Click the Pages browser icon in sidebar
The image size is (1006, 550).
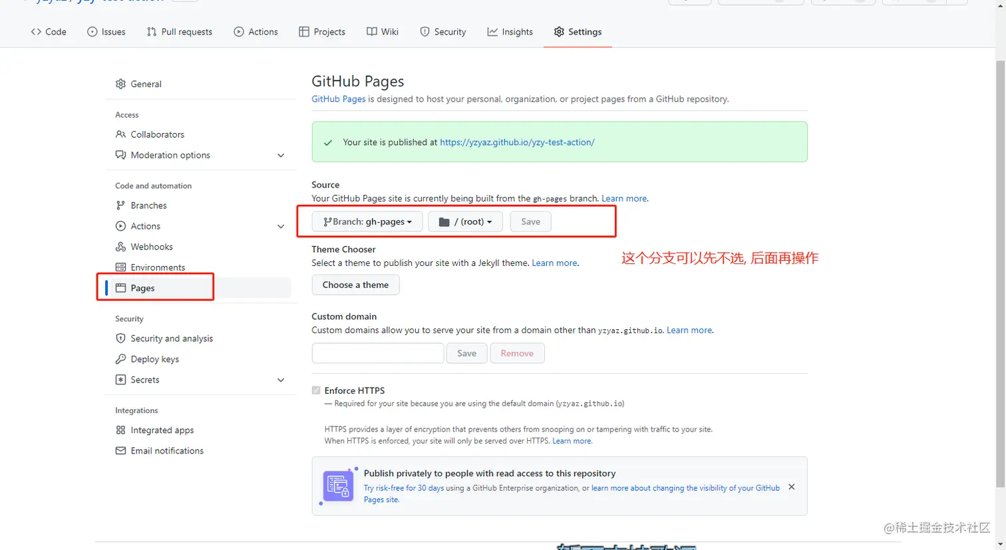120,288
